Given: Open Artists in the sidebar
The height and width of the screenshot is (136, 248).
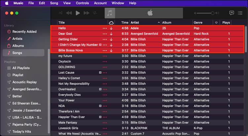Looking at the screenshot, I should 23,39.
